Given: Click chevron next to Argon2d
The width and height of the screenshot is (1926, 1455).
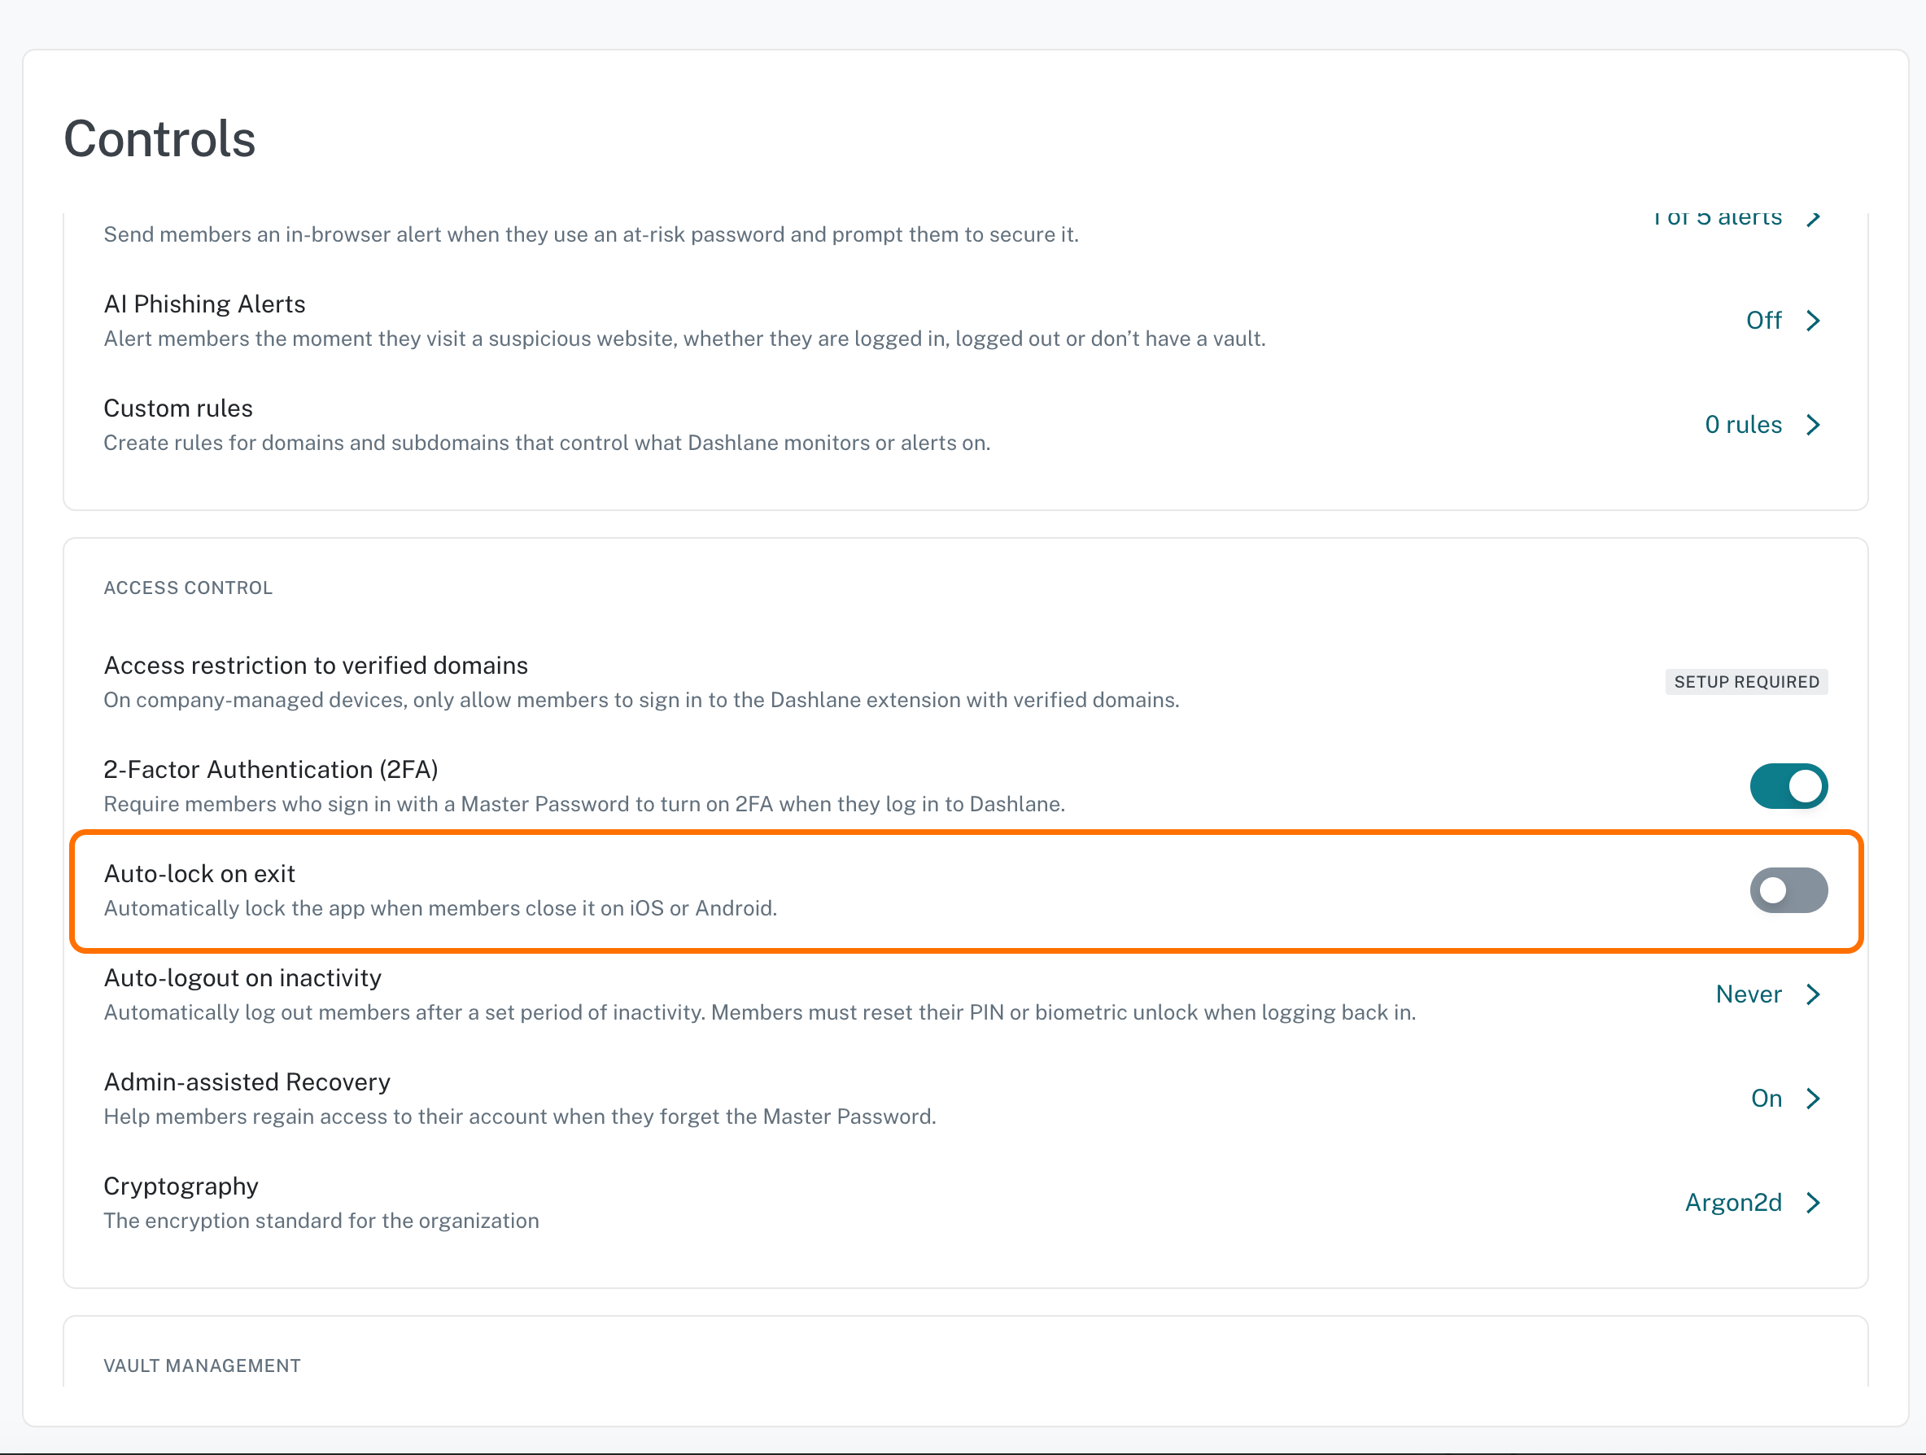Looking at the screenshot, I should [x=1814, y=1203].
